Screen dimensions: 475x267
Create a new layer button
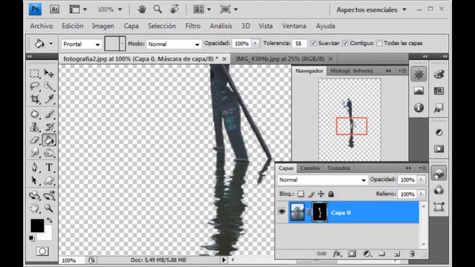tap(397, 254)
